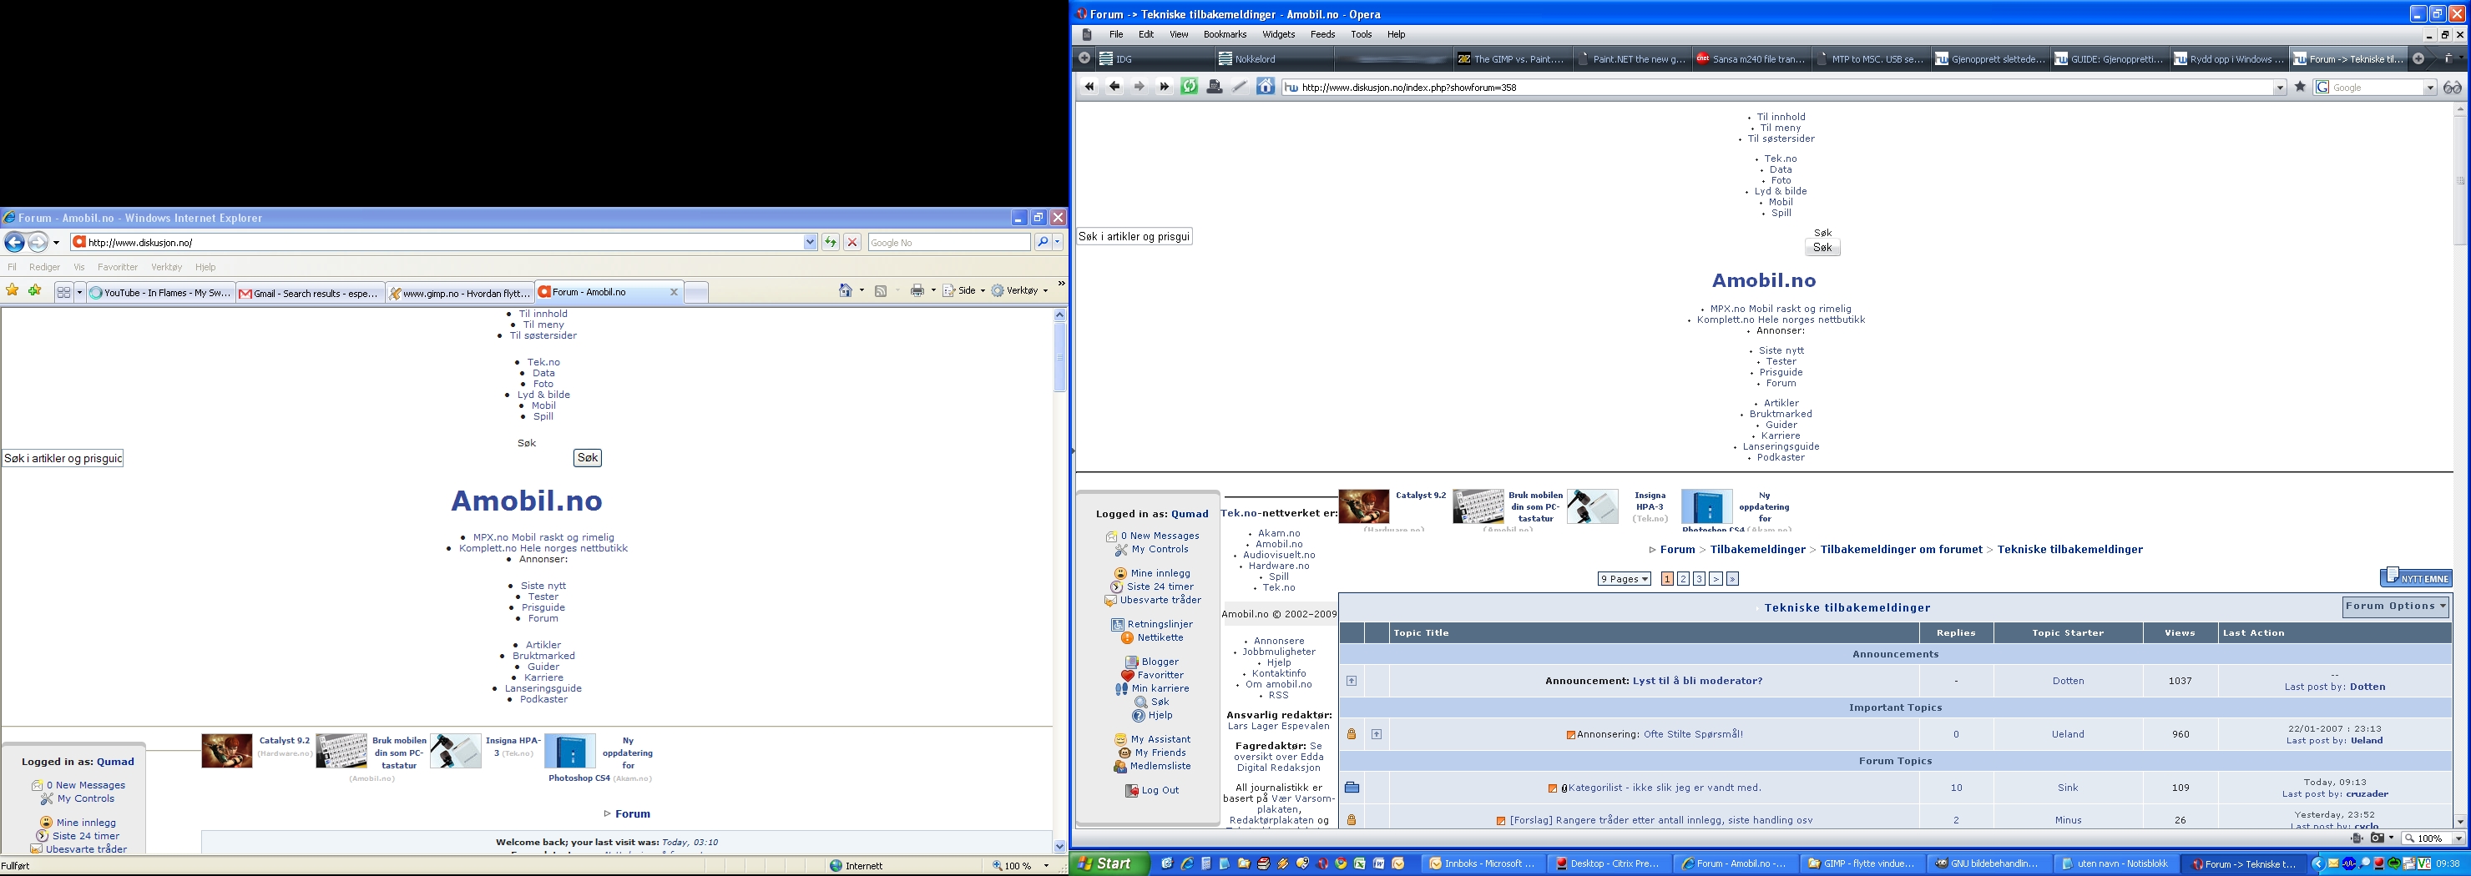Switch to Opera tab 'Sansa m240 file tran...'
Screen dimensions: 2471x876
click(x=1751, y=58)
